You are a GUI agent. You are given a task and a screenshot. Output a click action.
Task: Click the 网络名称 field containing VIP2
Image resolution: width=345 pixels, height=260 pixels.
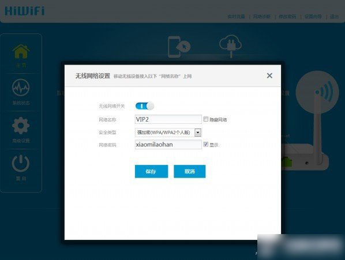168,119
